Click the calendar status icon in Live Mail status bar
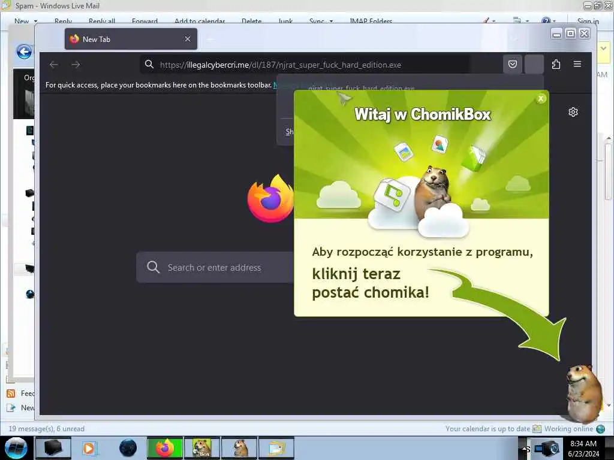 [537, 429]
